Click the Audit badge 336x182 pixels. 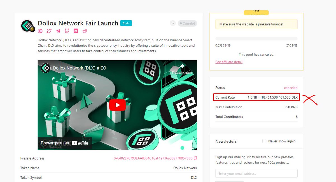tap(126, 23)
